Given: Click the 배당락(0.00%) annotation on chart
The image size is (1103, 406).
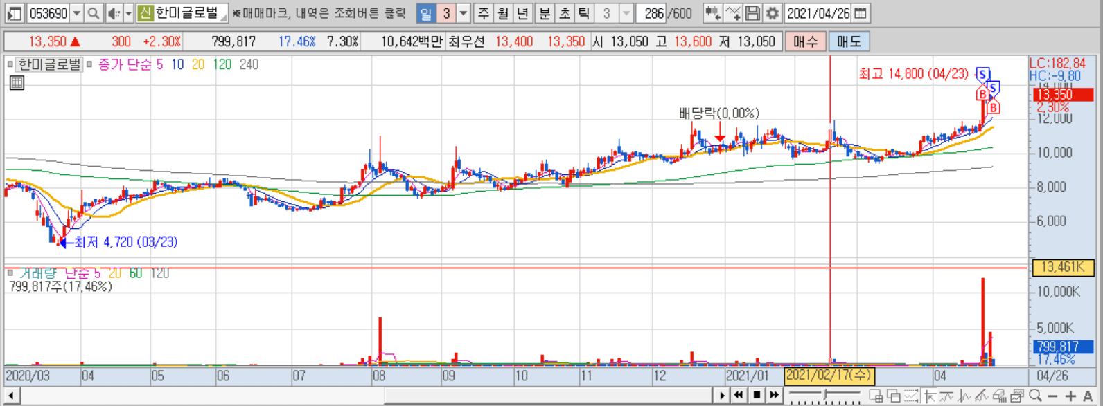Looking at the screenshot, I should pos(719,113).
